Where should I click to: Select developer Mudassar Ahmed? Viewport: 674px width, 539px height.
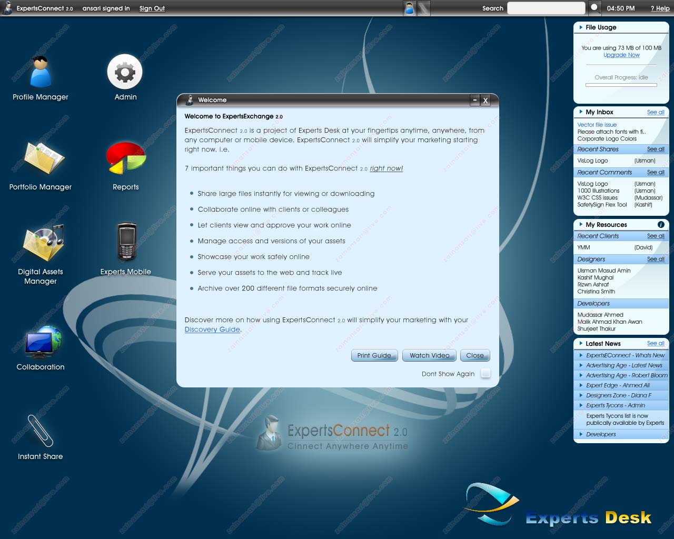pos(600,315)
